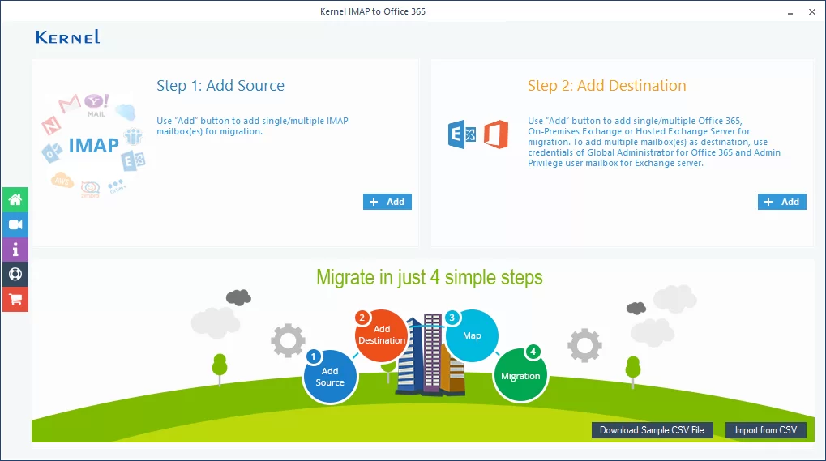The height and width of the screenshot is (461, 826).
Task: Click Import from CSV button
Action: (x=765, y=430)
